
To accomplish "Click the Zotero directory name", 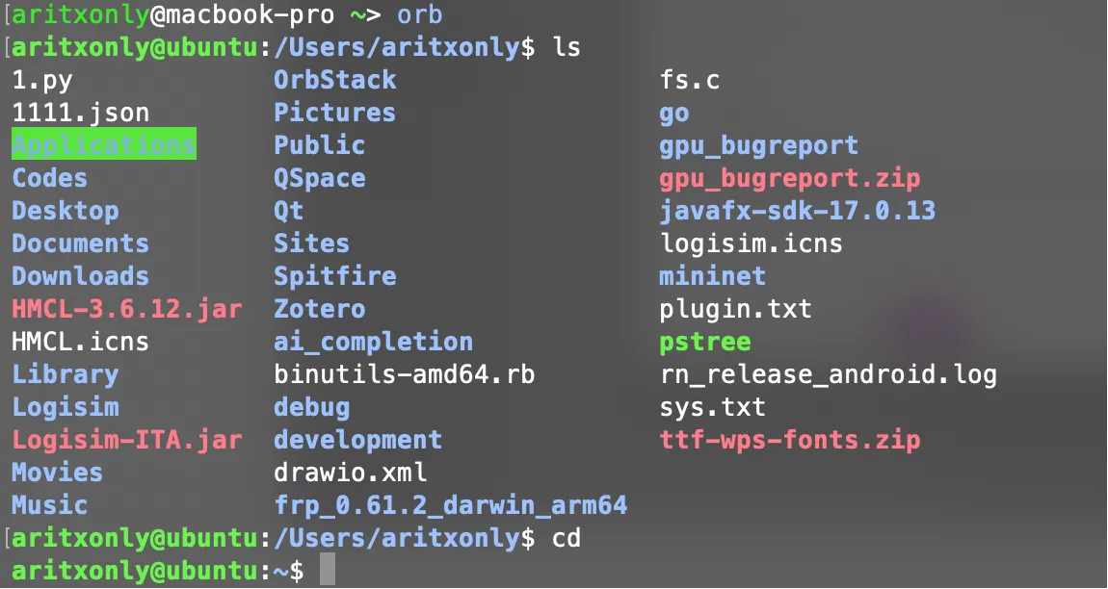I will pyautogui.click(x=318, y=308).
